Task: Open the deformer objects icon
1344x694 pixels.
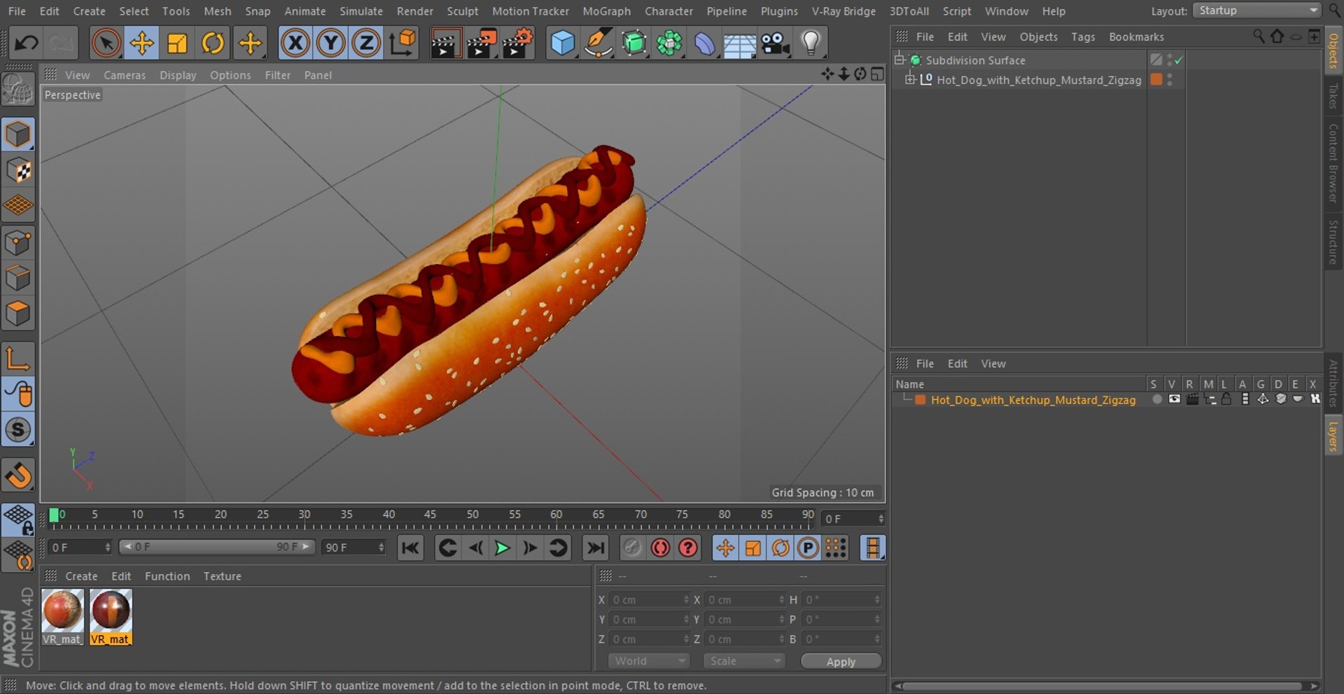Action: point(704,43)
